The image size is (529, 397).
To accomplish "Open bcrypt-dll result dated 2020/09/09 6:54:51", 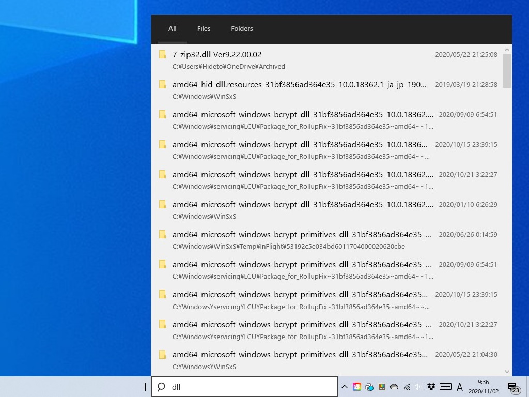I will [x=327, y=120].
